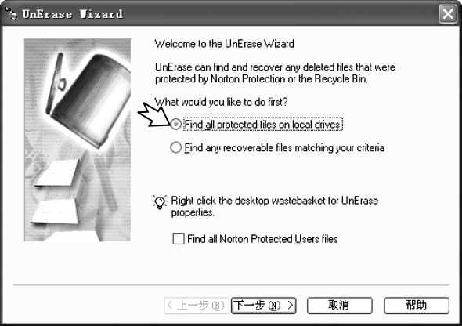Click the tip text about desktop wastebasket properties
Screen dimensions: 462x326
pyautogui.click(x=275, y=206)
